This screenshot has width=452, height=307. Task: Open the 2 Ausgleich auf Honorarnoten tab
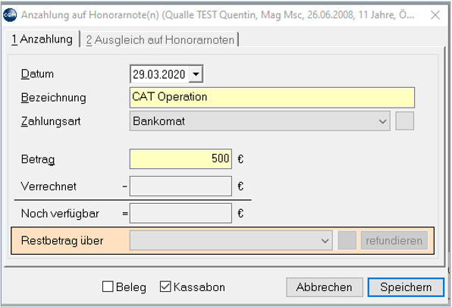(x=160, y=40)
